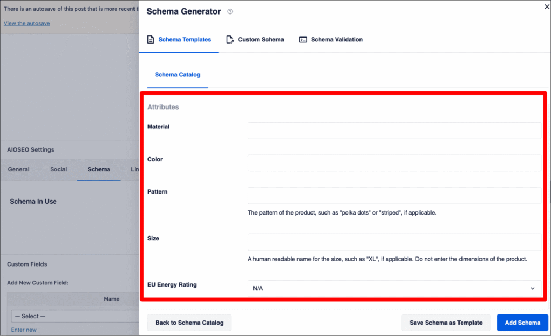Click the Material input field
Image resolution: width=551 pixels, height=336 pixels.
(x=394, y=131)
